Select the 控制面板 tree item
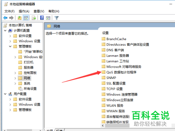The width and height of the screenshot is (175, 131). click(x=30, y=73)
